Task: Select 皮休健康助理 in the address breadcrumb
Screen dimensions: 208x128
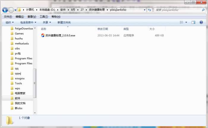Action: [x=97, y=10]
